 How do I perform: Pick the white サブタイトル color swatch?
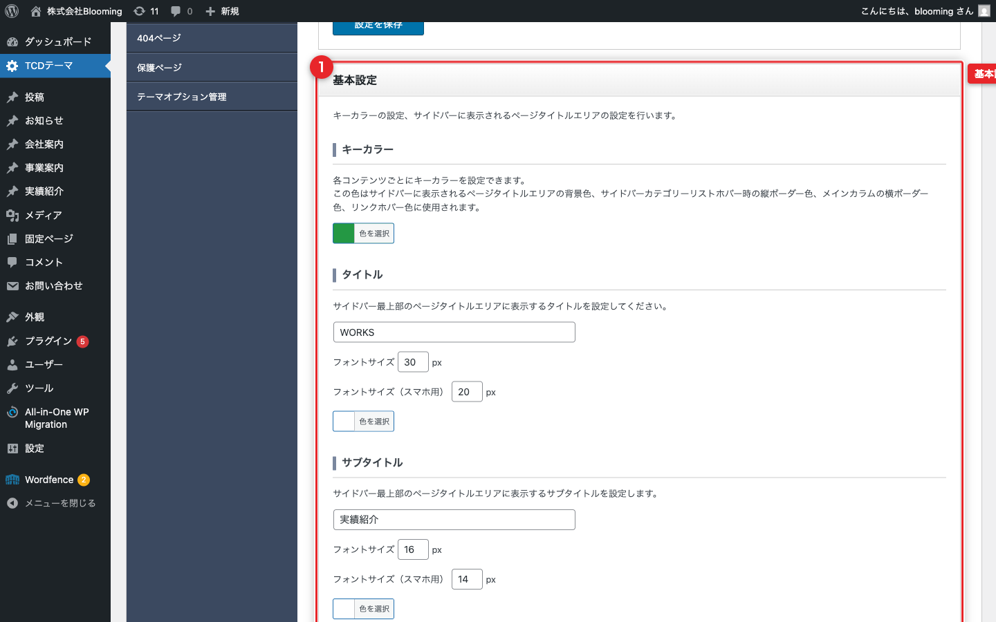[x=344, y=609]
